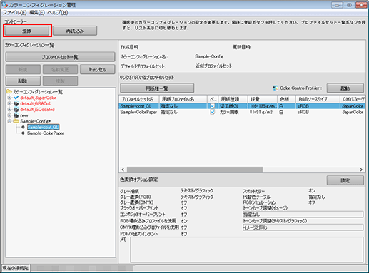Click the Color Centro Profiler icon
The height and width of the screenshot is (273, 369).
(276, 88)
